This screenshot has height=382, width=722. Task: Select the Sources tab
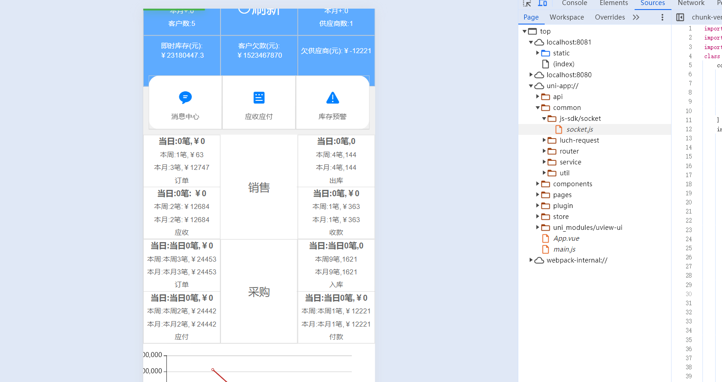tap(652, 3)
